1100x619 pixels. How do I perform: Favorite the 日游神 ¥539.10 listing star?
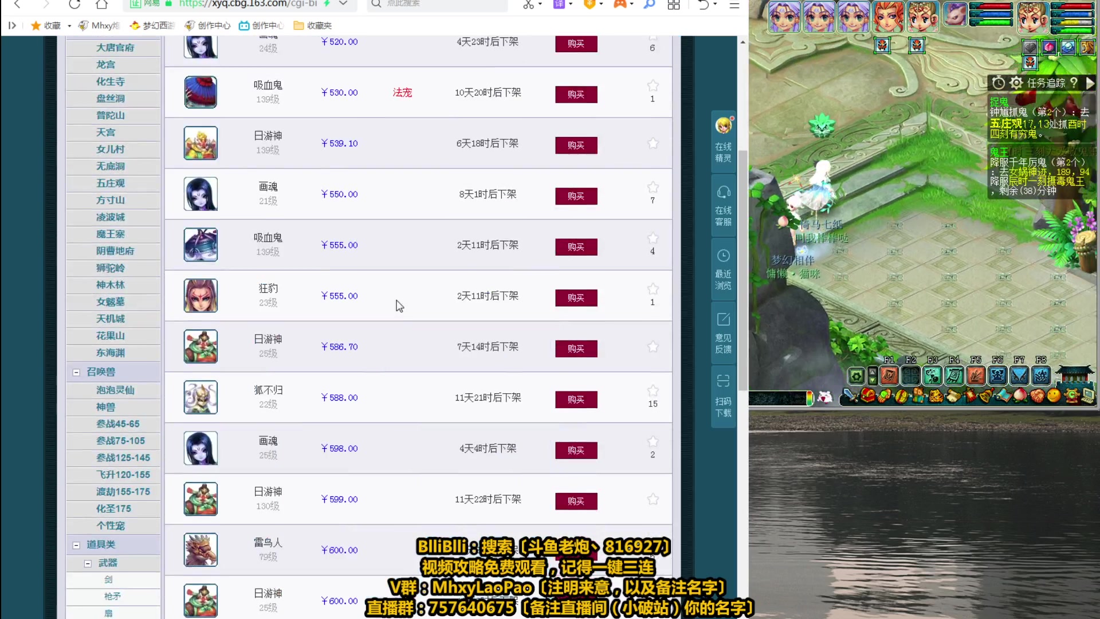pos(653,143)
